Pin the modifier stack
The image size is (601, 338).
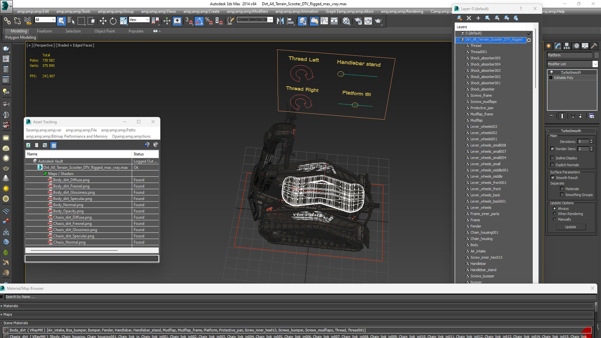[x=551, y=116]
